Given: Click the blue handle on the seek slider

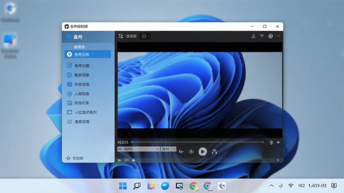Looking at the screenshot, I should point(132,142).
